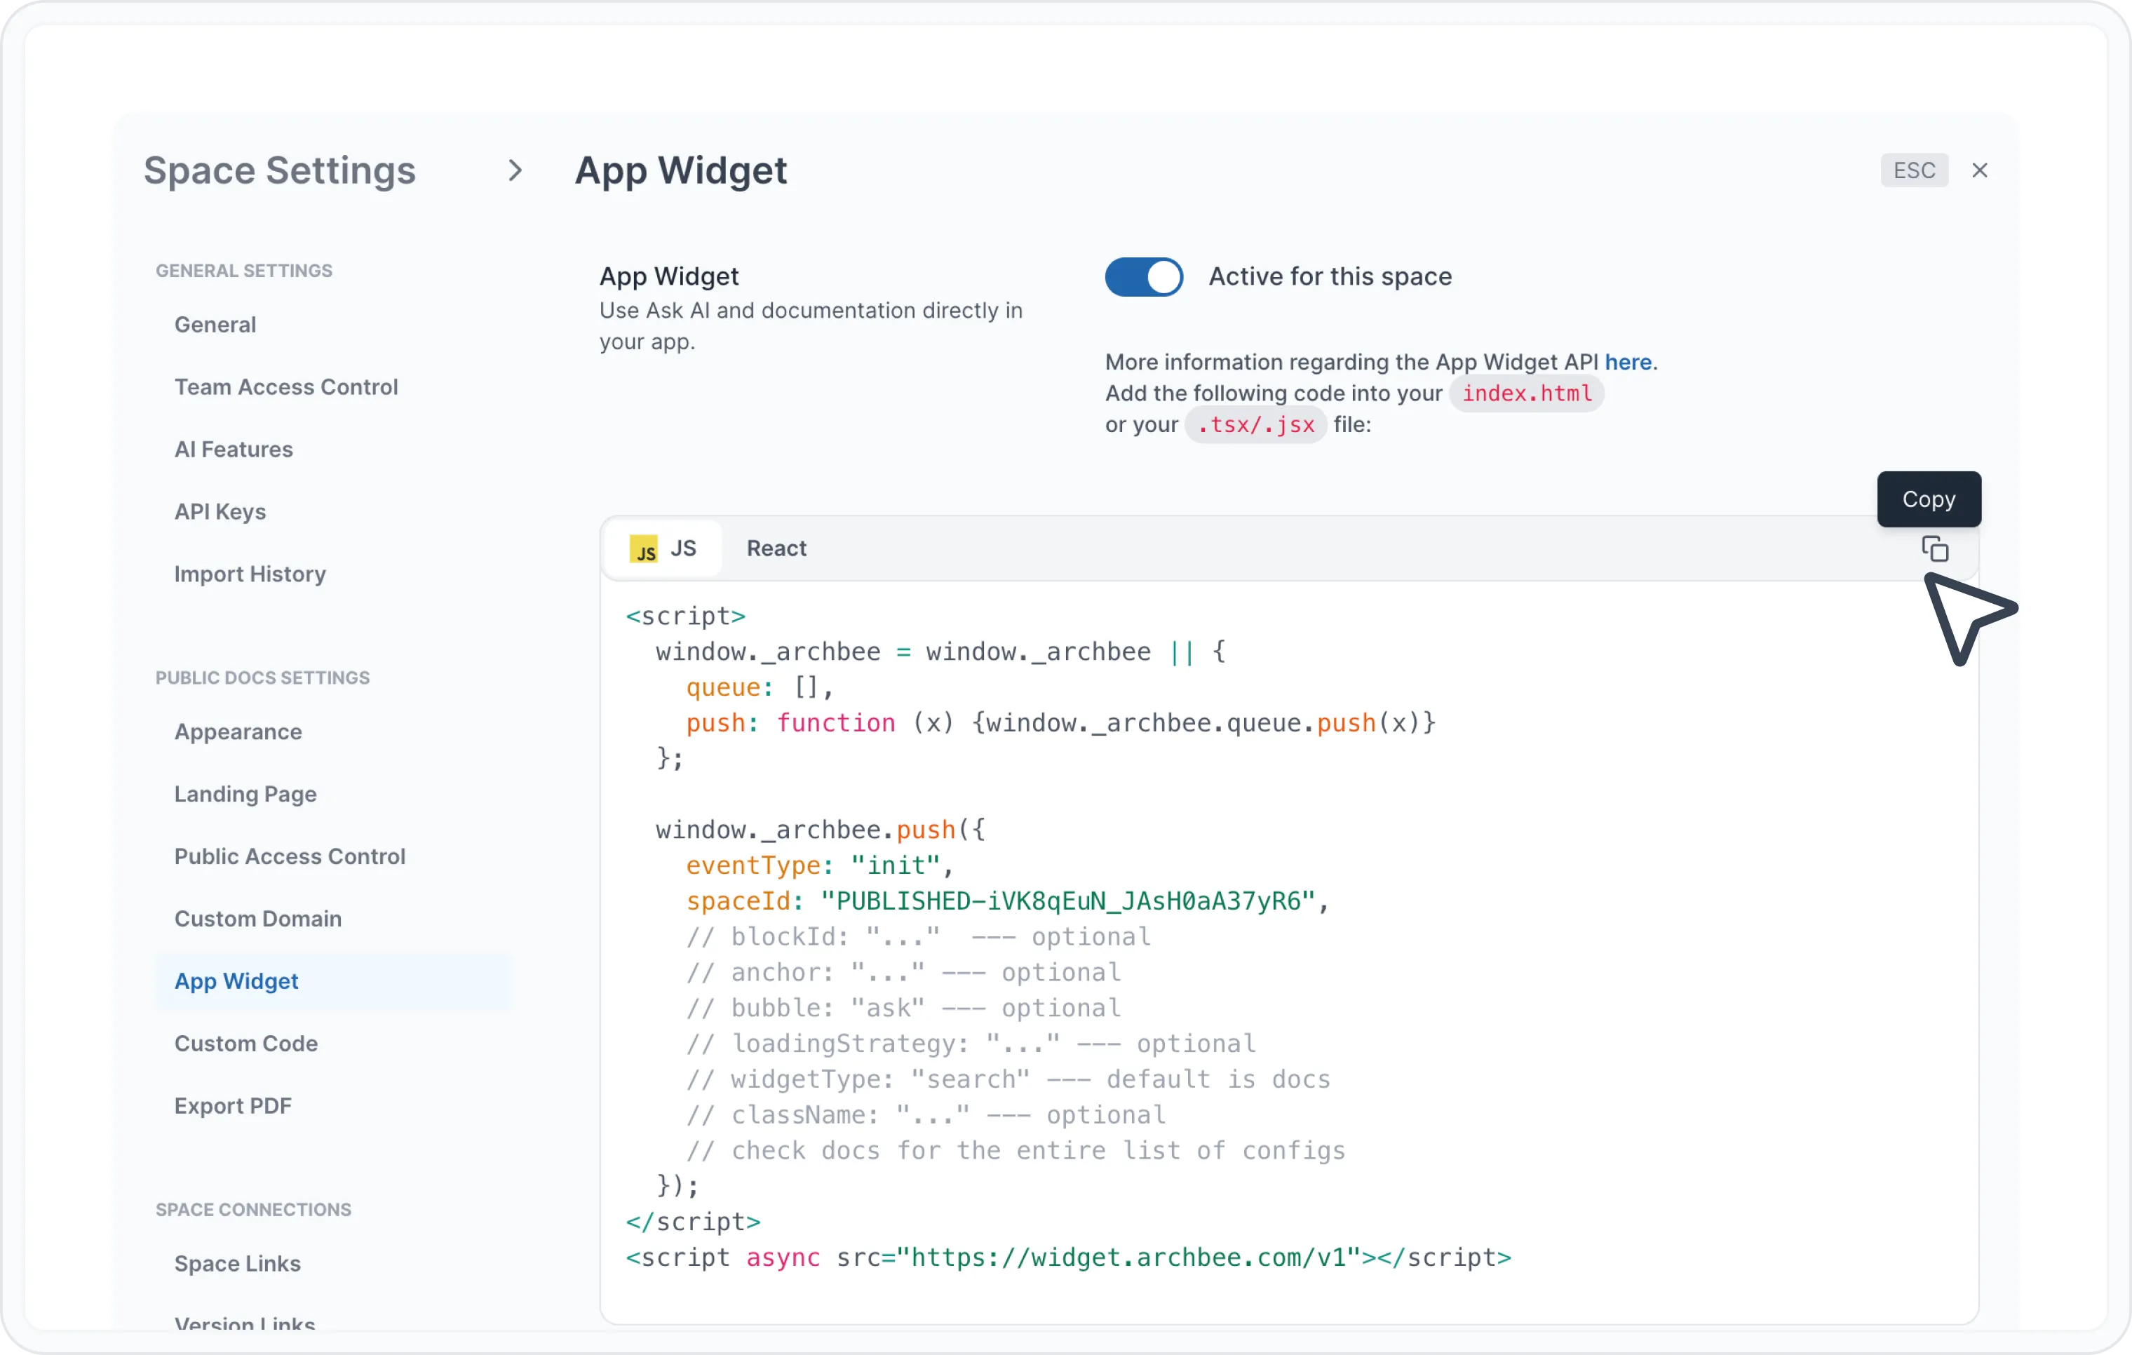The width and height of the screenshot is (2132, 1355).
Task: Click the yellow JS logo icon
Action: [x=644, y=549]
